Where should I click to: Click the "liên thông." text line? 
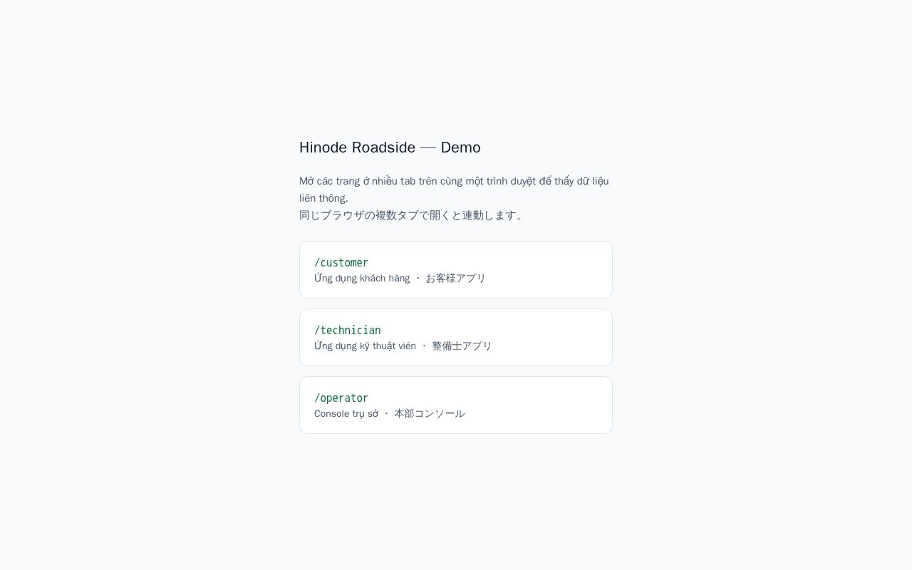[323, 198]
